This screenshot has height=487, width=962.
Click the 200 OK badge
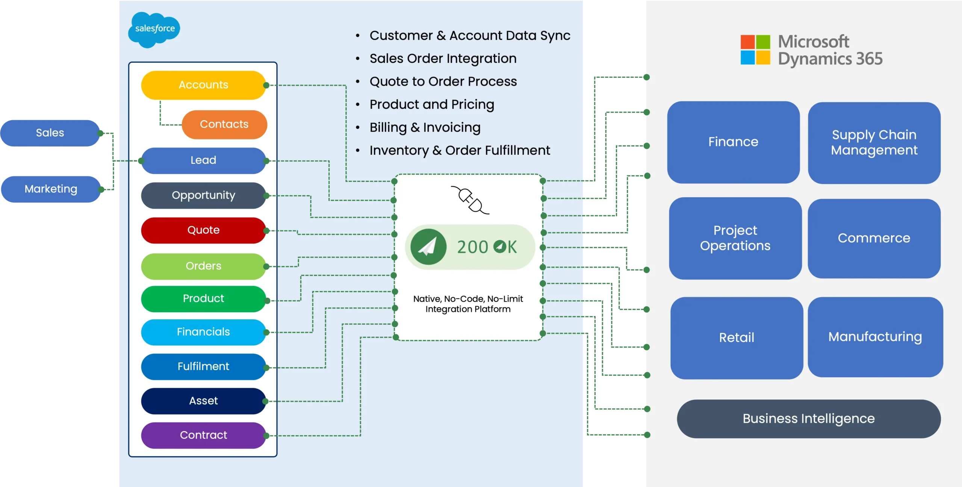[x=470, y=247]
